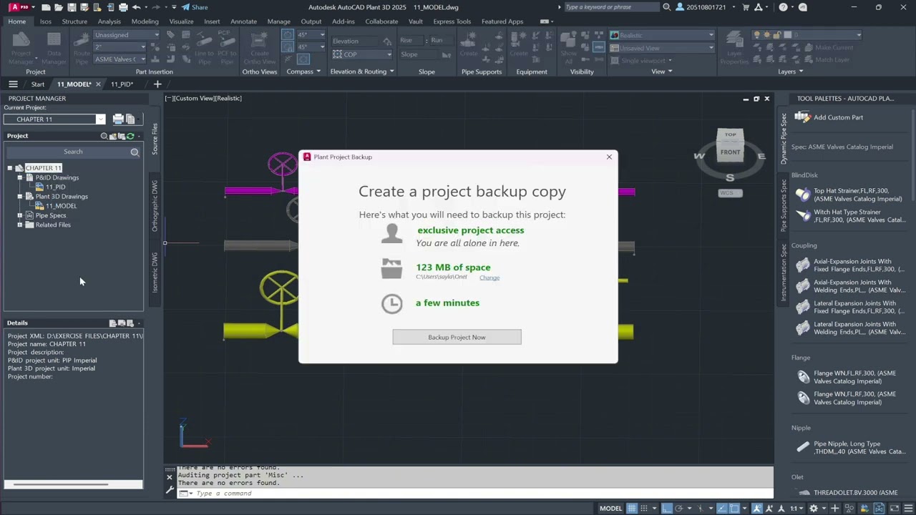Switch to the Isos ribbon tab
Viewport: 916px width, 515px height.
45,21
